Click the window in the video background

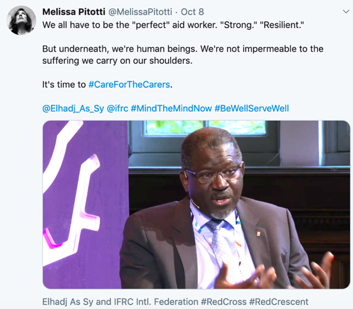tap(204, 128)
